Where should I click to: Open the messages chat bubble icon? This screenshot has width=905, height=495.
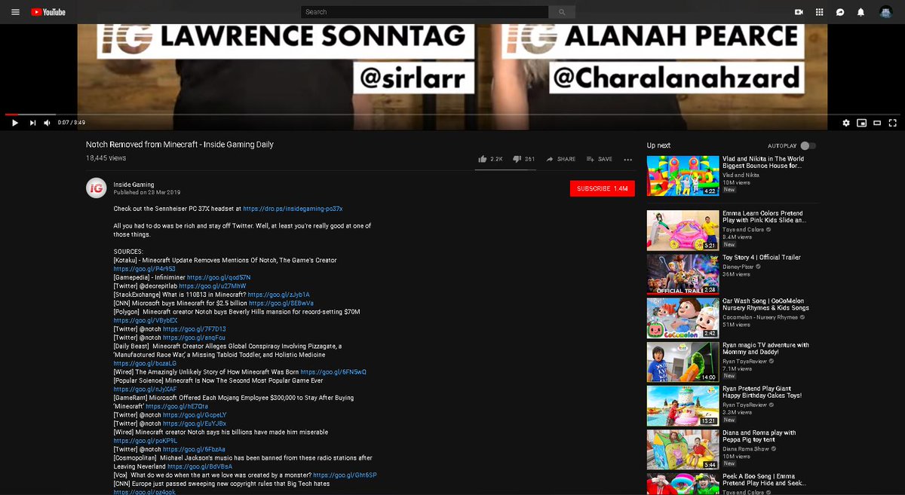coord(839,12)
